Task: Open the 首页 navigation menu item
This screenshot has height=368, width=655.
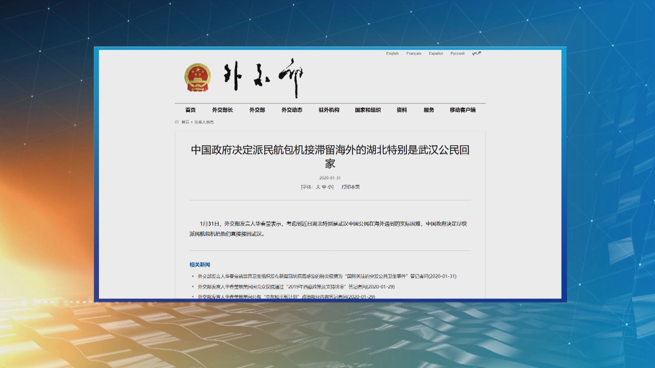Action: click(190, 110)
